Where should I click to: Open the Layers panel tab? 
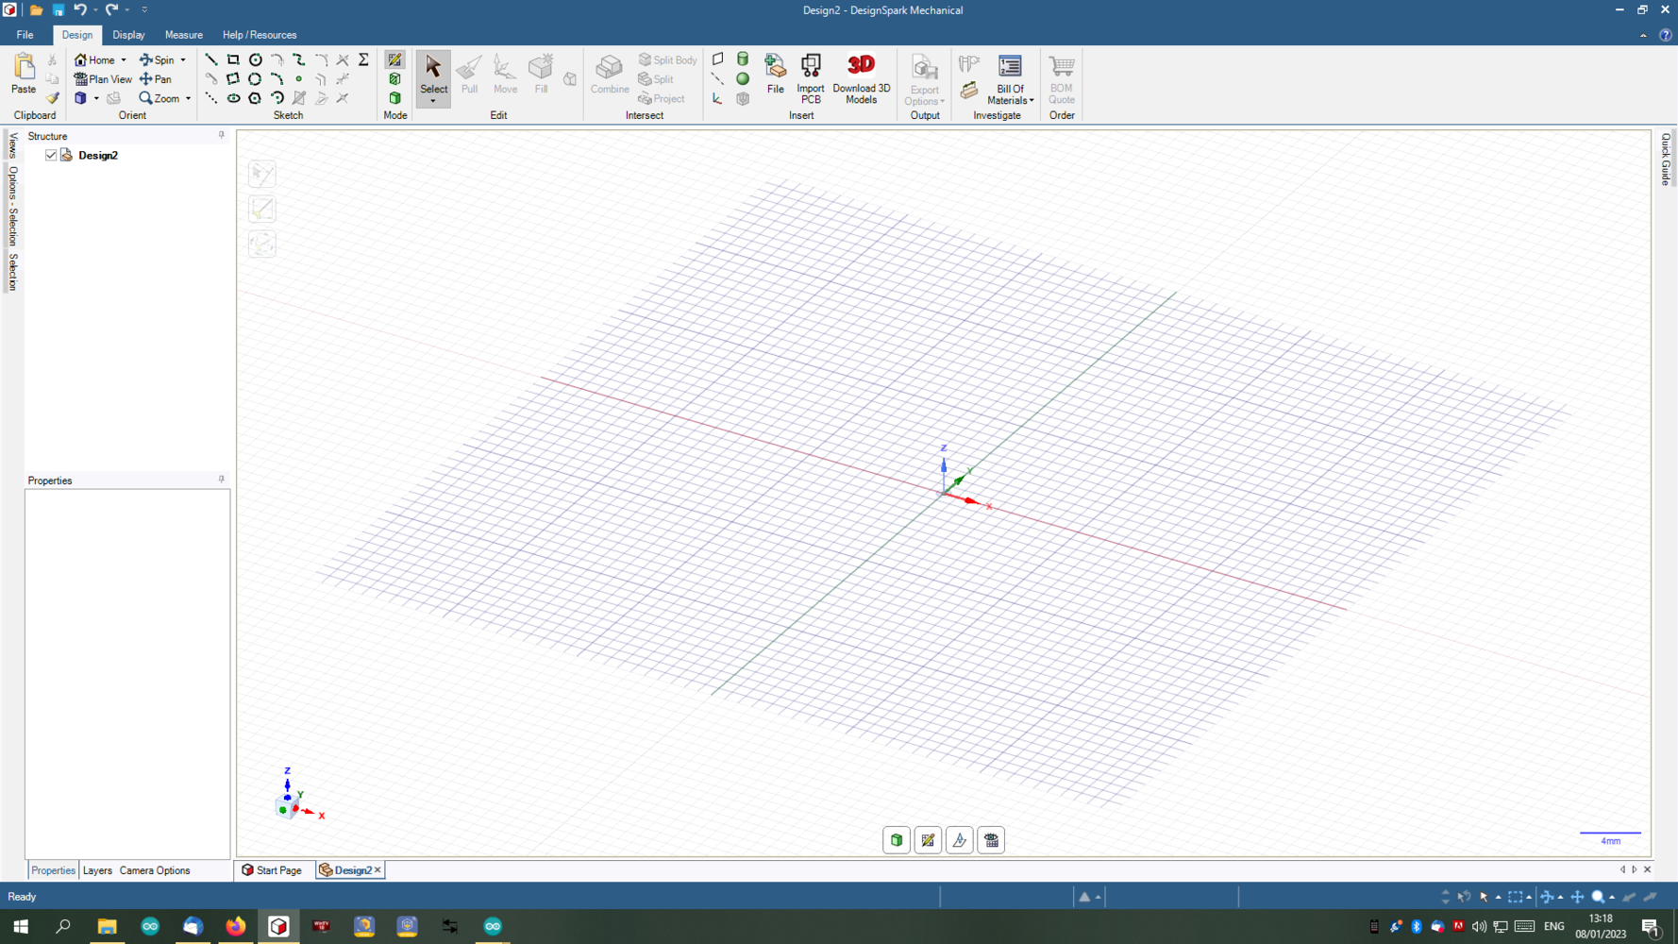point(97,870)
